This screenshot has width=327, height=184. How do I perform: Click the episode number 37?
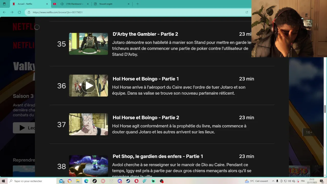(x=62, y=125)
